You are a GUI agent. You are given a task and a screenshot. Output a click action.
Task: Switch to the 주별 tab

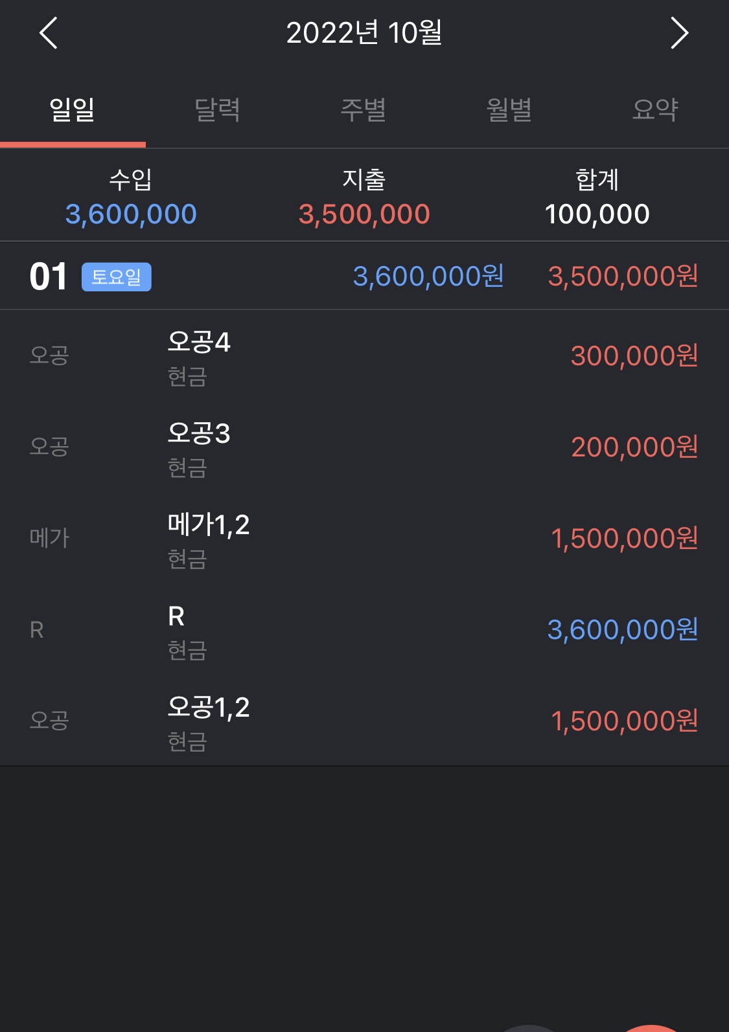pos(364,110)
